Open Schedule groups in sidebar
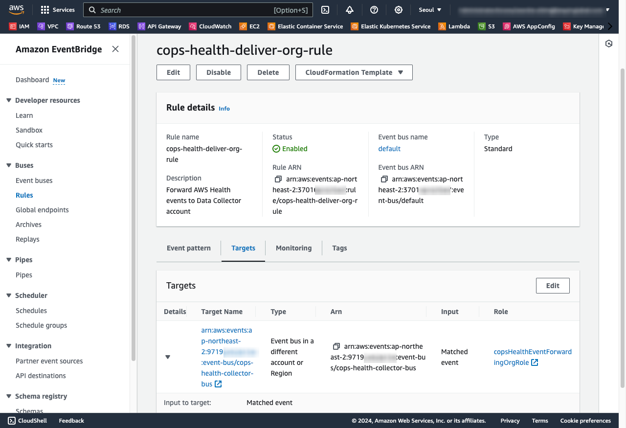626x428 pixels. (41, 325)
